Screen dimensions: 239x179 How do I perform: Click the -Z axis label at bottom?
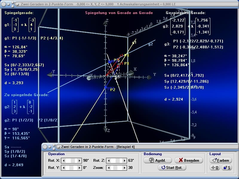click(x=108, y=131)
